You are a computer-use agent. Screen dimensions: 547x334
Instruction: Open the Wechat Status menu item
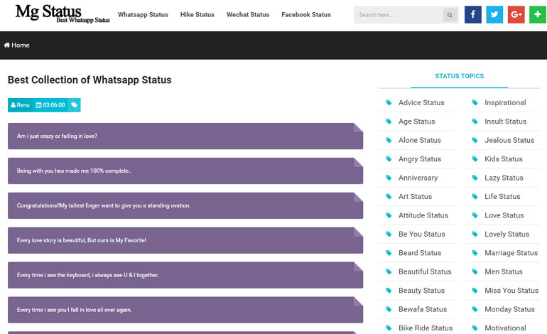click(248, 15)
